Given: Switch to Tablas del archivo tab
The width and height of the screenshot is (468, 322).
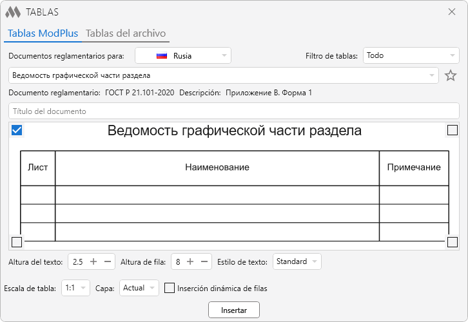Looking at the screenshot, I should pyautogui.click(x=126, y=33).
